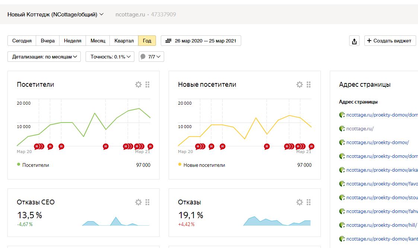
Task: Click the export share icon button
Action: pos(354,41)
